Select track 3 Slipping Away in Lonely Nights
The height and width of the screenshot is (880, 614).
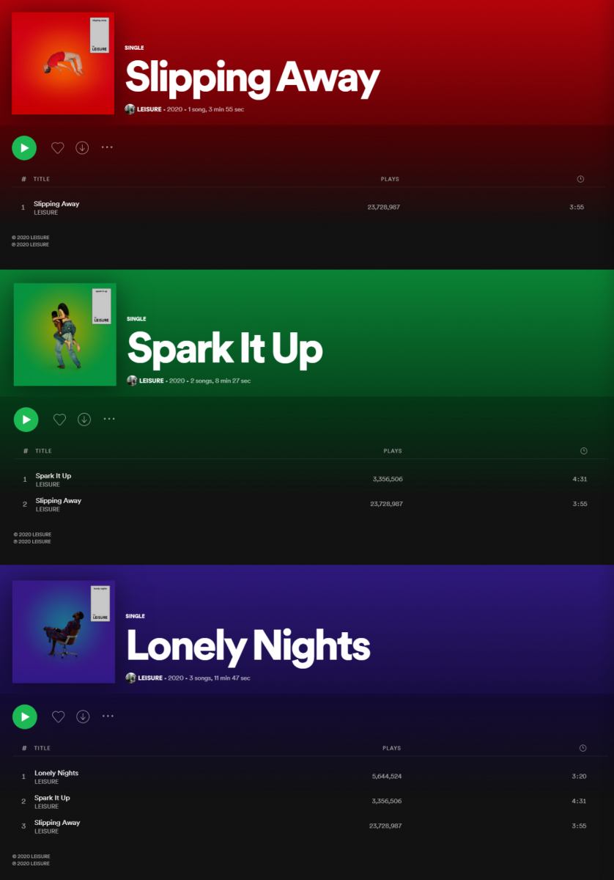tap(307, 826)
